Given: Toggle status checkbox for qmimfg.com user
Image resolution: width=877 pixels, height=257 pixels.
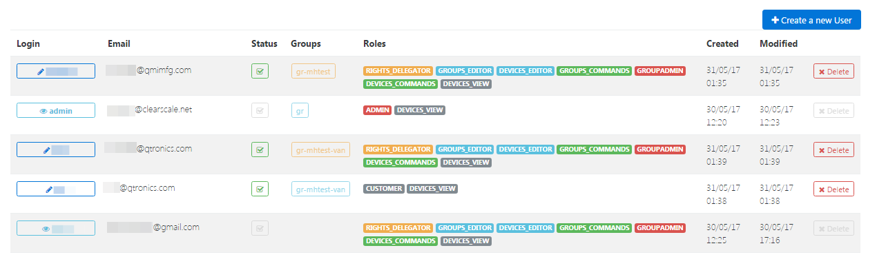Looking at the screenshot, I should coord(260,71).
